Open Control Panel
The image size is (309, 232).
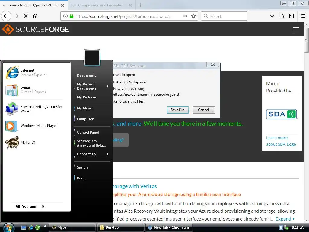[88, 132]
